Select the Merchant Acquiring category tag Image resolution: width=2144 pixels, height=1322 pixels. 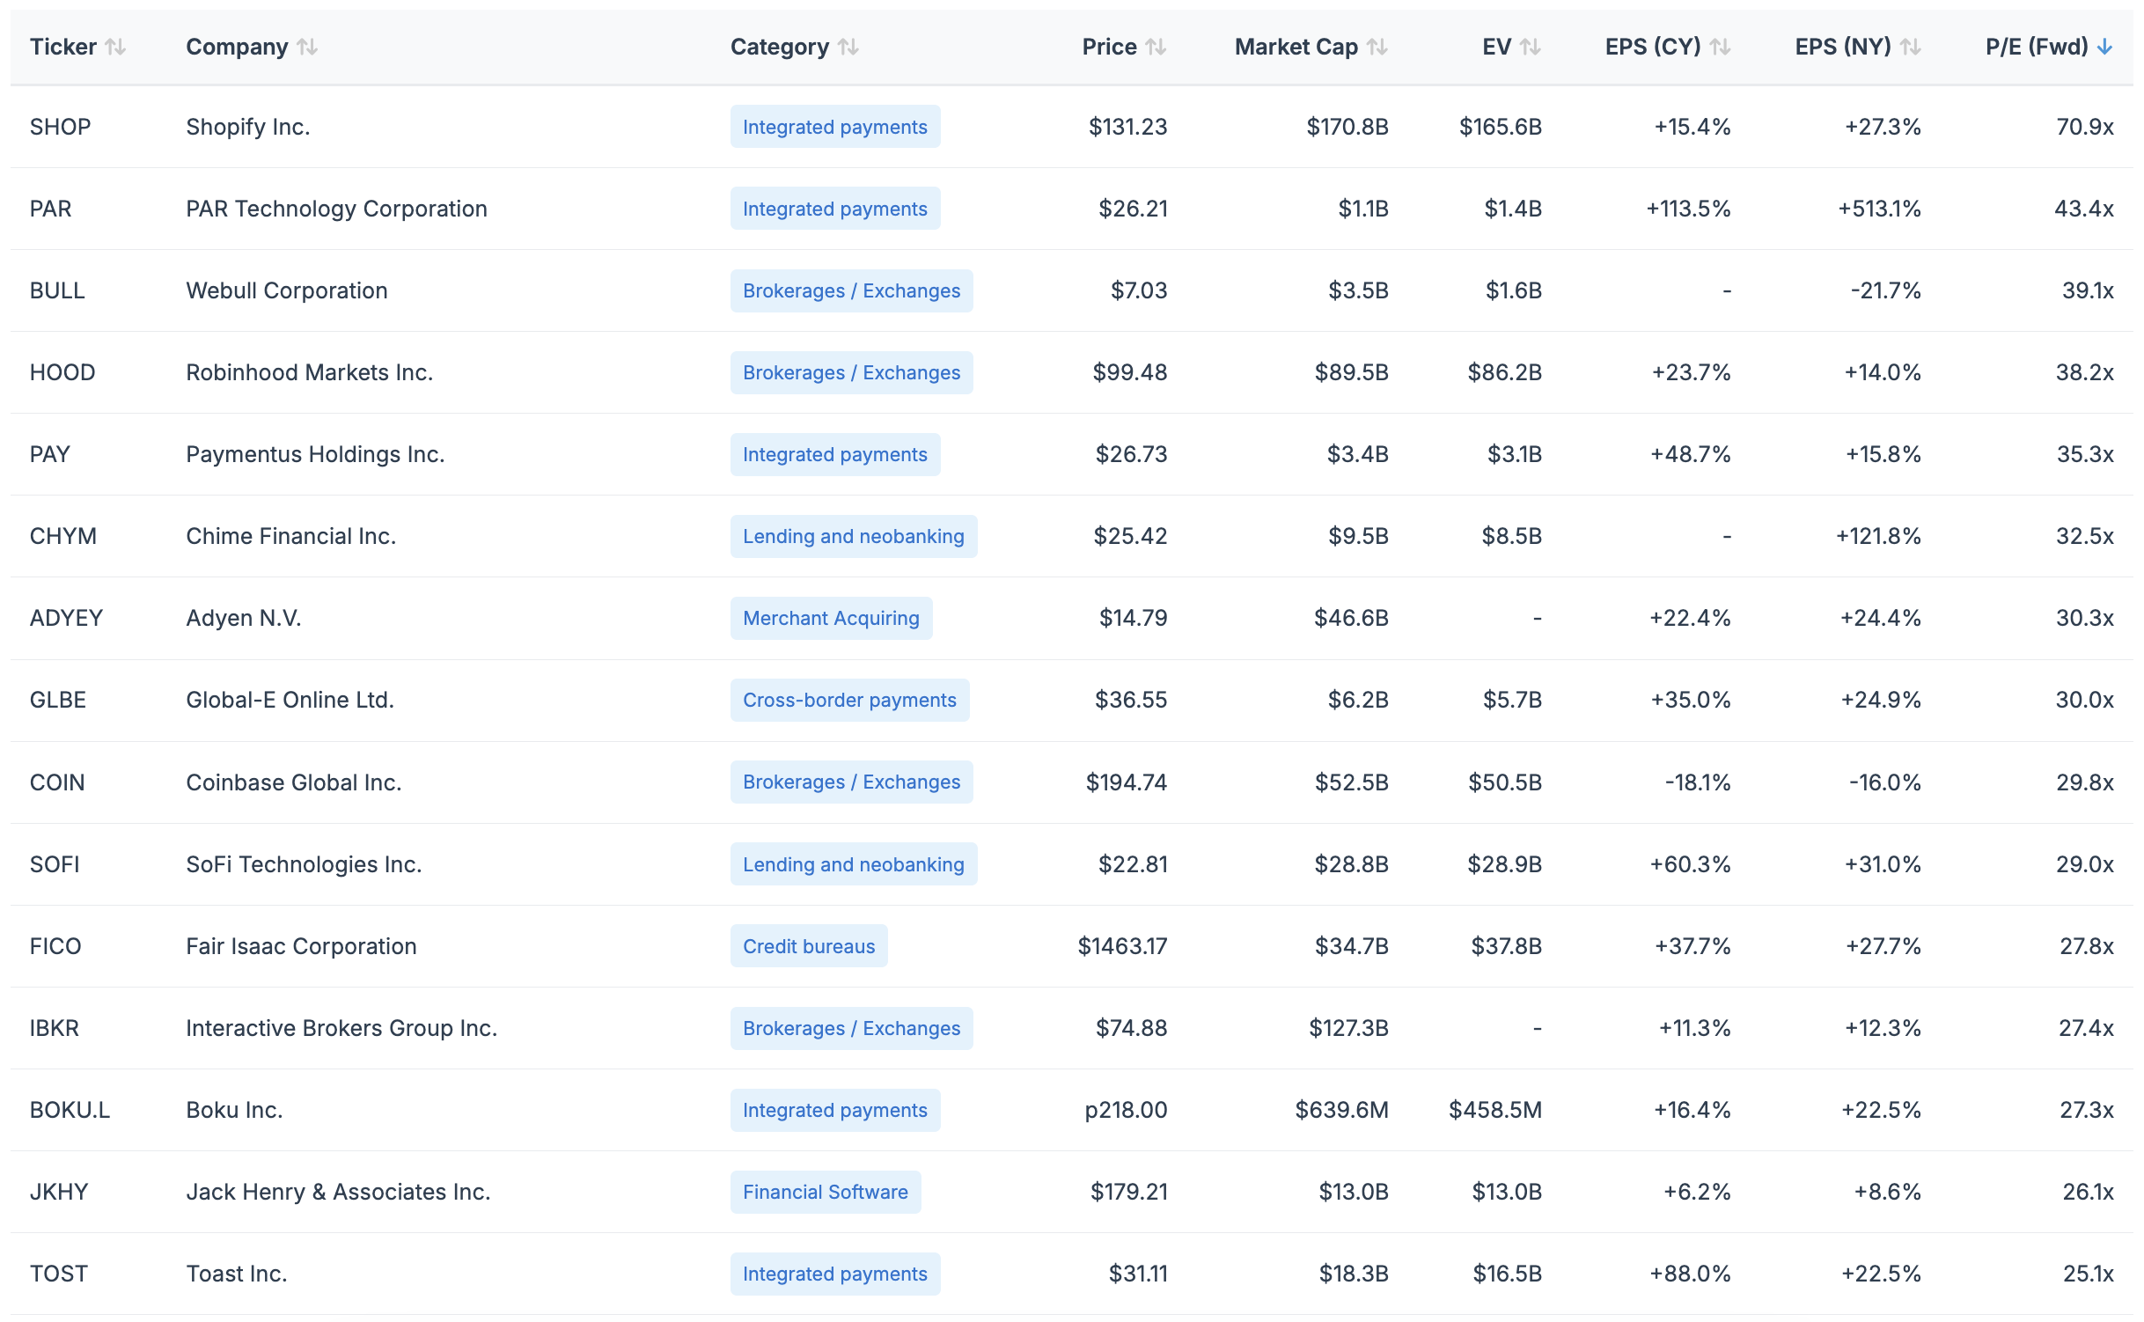coord(830,618)
